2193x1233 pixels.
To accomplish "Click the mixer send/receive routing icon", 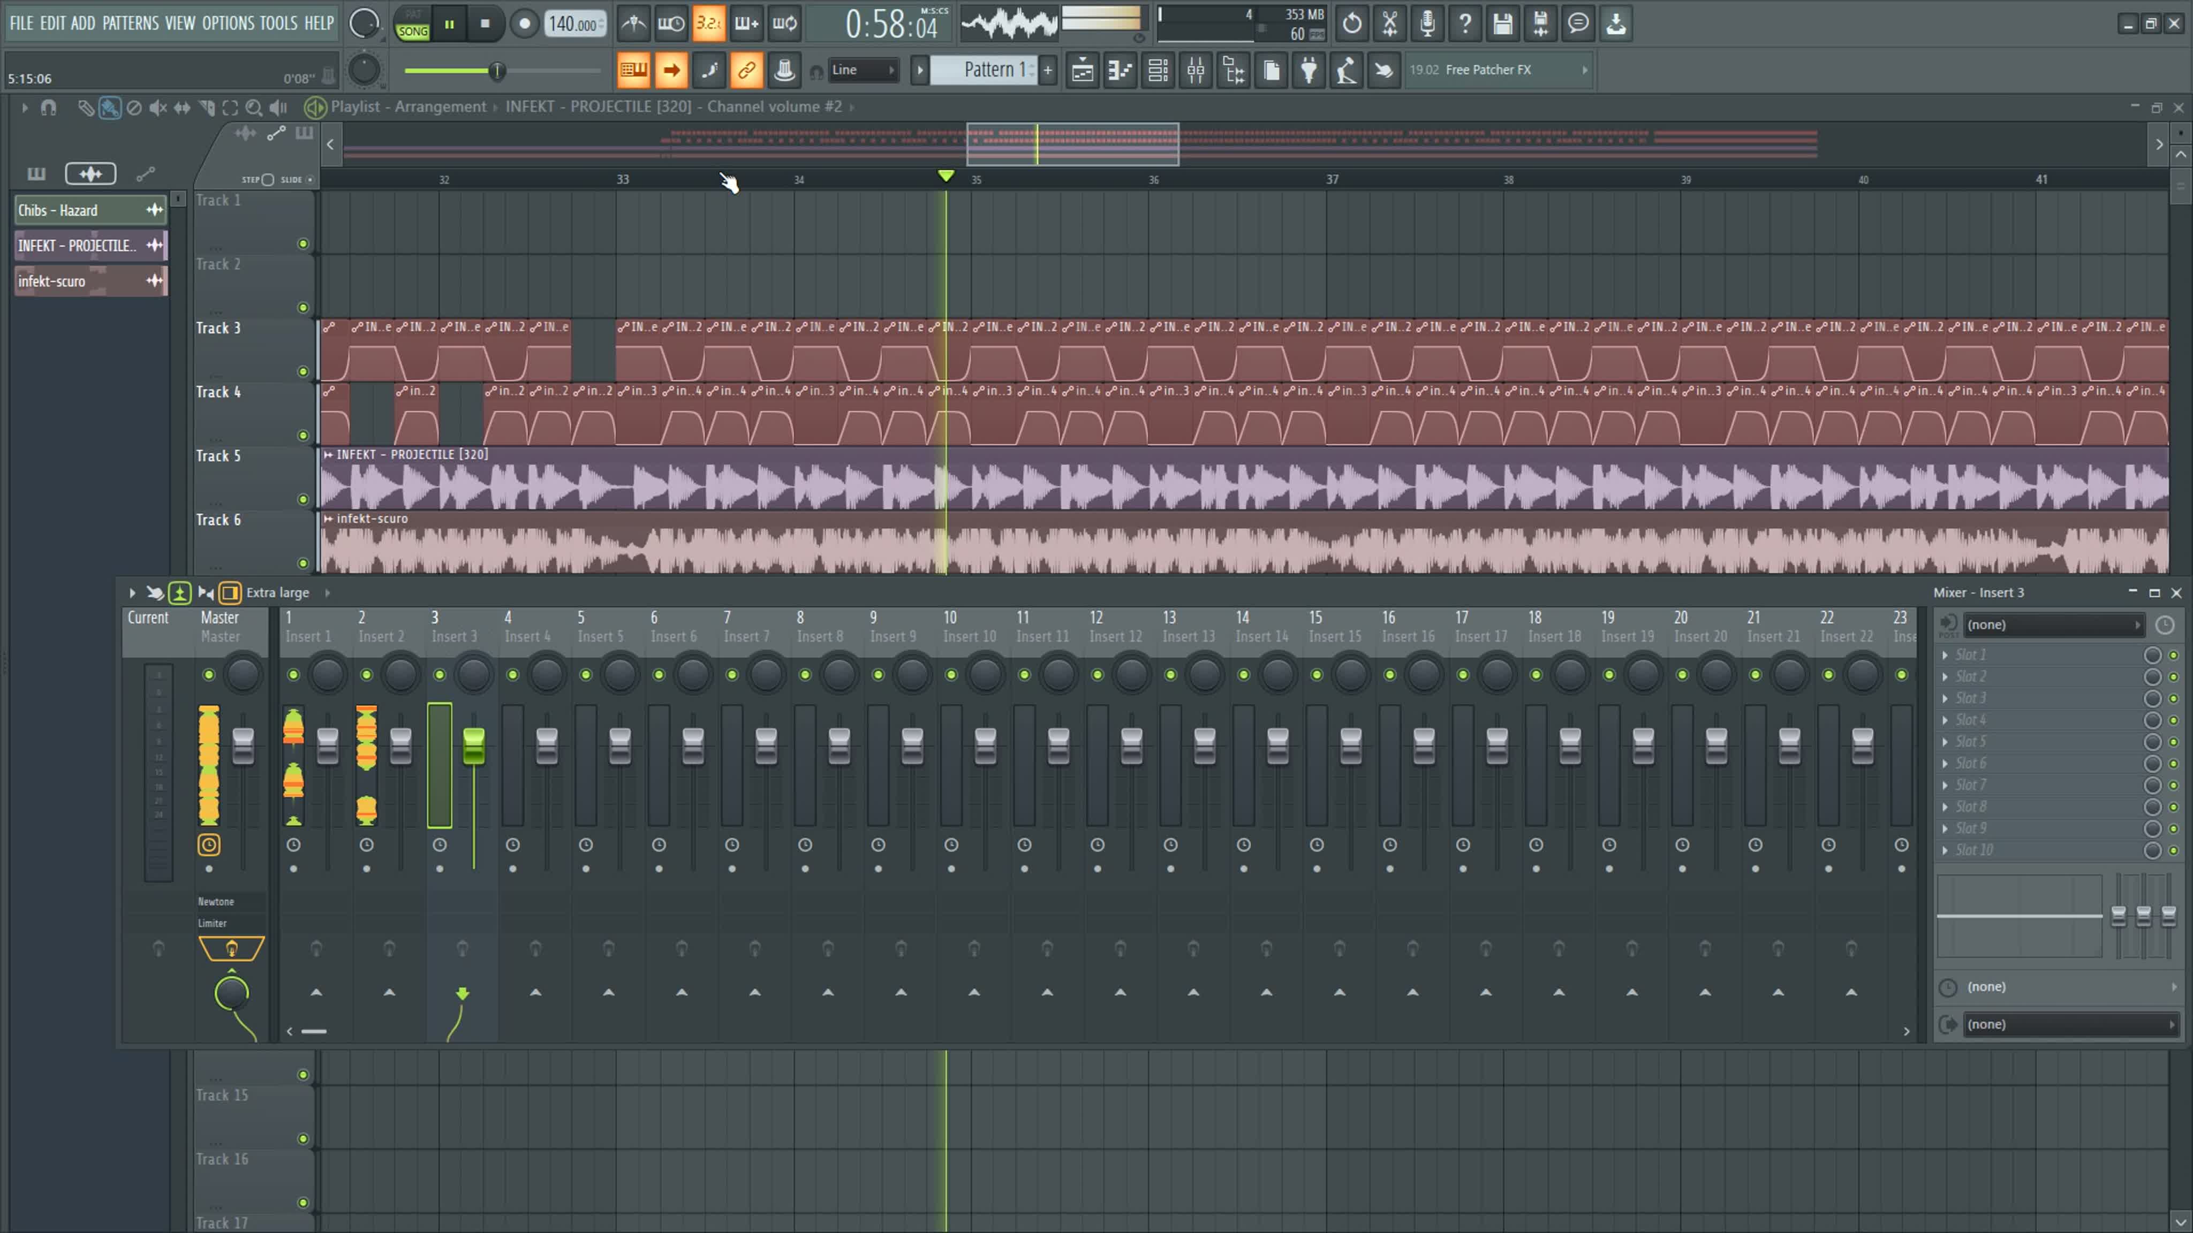I will 205,592.
